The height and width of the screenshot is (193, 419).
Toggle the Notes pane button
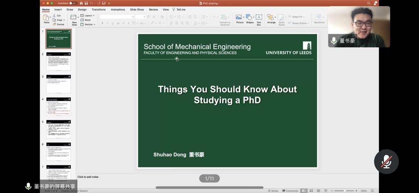[273, 191]
